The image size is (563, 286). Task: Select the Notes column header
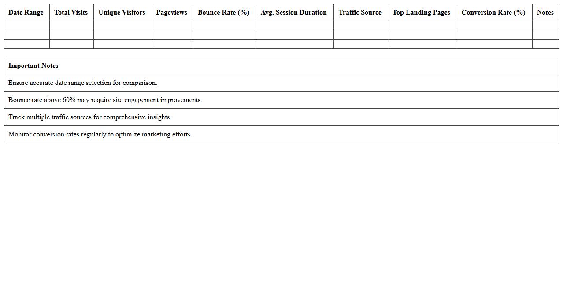[545, 12]
